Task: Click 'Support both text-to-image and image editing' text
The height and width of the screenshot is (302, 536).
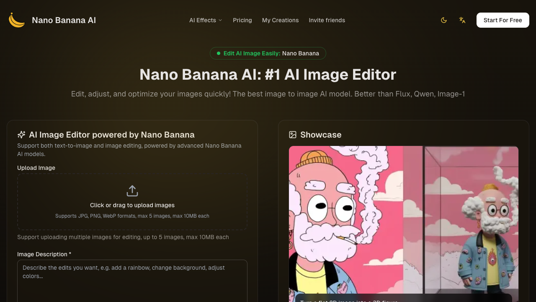Action: (x=129, y=150)
